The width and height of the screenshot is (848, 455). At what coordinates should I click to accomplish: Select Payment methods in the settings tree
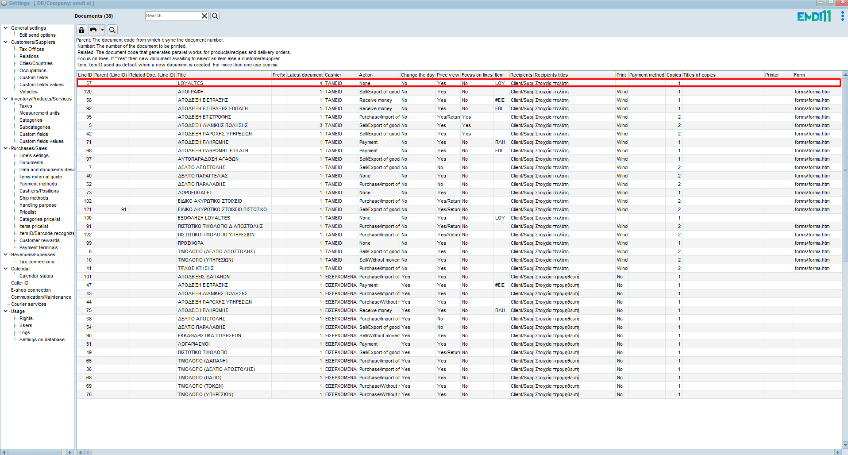(x=38, y=184)
